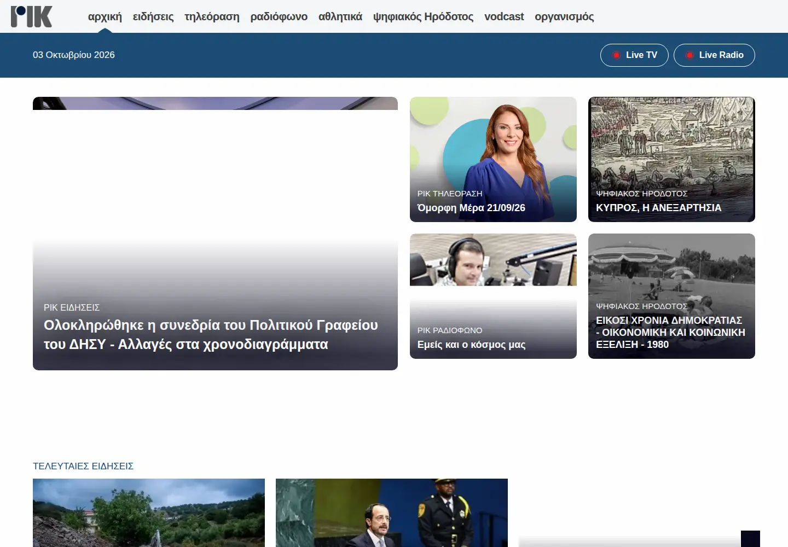The image size is (788, 547).
Task: Open the οργανισμός menu item
Action: (x=564, y=16)
